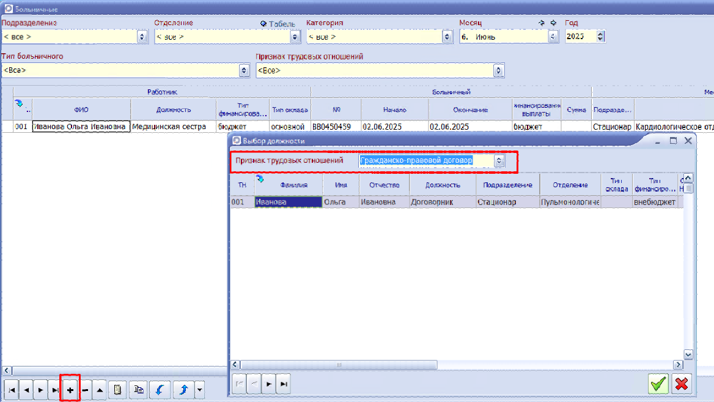The height and width of the screenshot is (402, 714).
Task: Click the blue left-curved arrow icon
Action: pos(160,390)
